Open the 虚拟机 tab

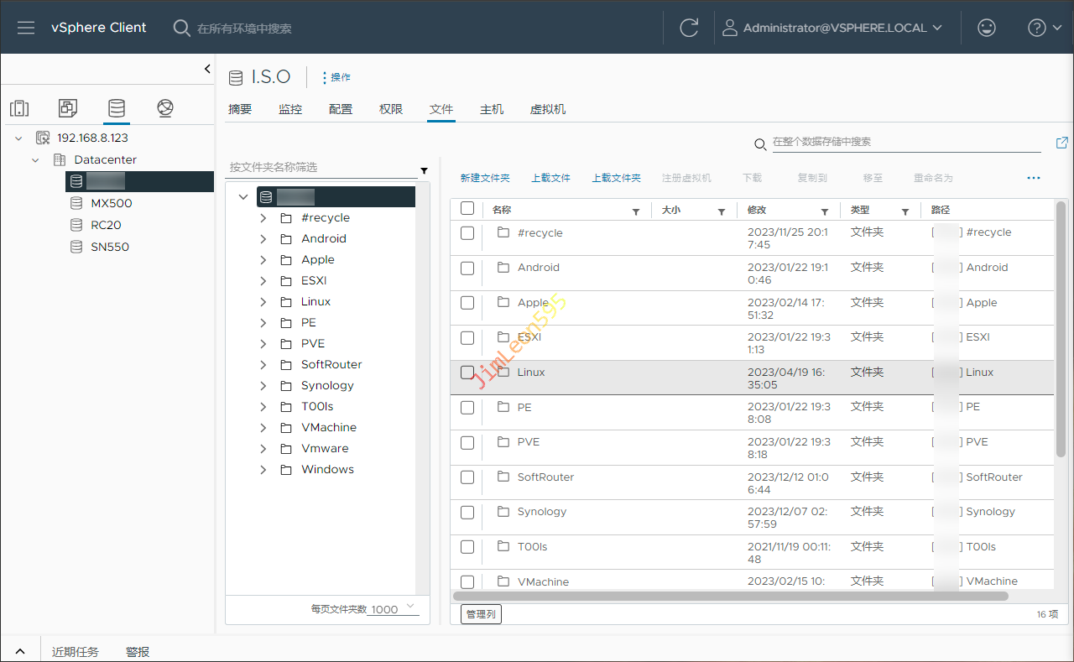click(x=547, y=109)
